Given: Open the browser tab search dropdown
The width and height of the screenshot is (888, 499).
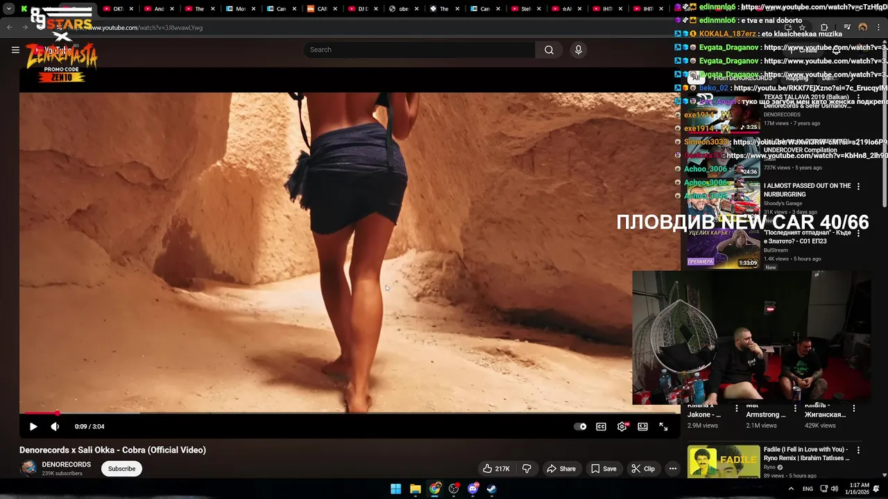Looking at the screenshot, I should (9, 9).
